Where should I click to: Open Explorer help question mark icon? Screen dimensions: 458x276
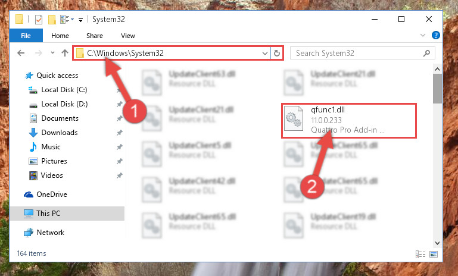(435, 35)
